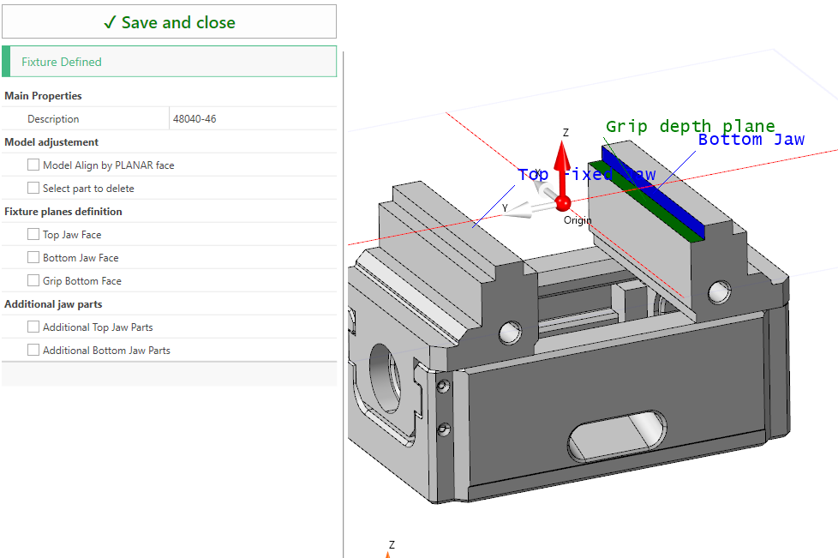
Task: Enable Model Align by PLANAR face
Action: click(x=33, y=165)
